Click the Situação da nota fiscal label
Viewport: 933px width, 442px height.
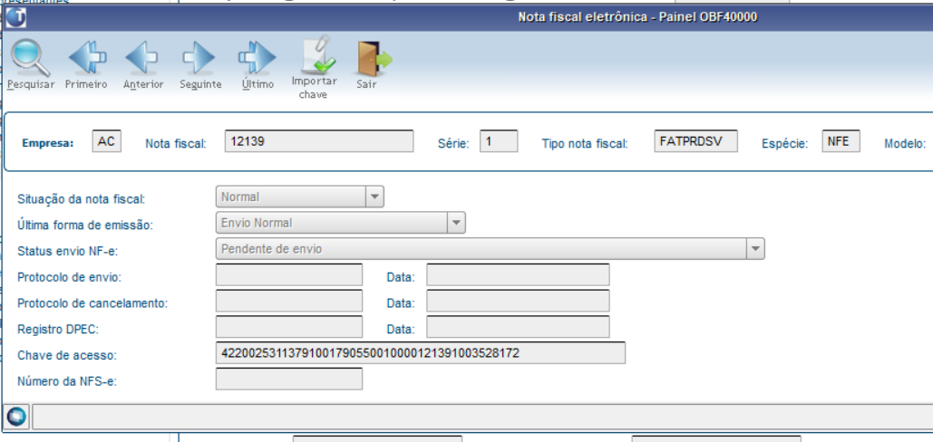coord(82,199)
